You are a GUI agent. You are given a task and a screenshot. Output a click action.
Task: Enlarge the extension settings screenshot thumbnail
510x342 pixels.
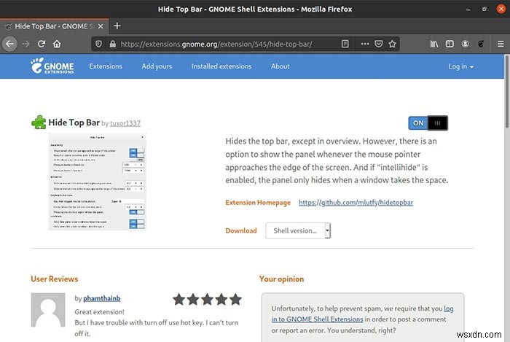point(97,182)
